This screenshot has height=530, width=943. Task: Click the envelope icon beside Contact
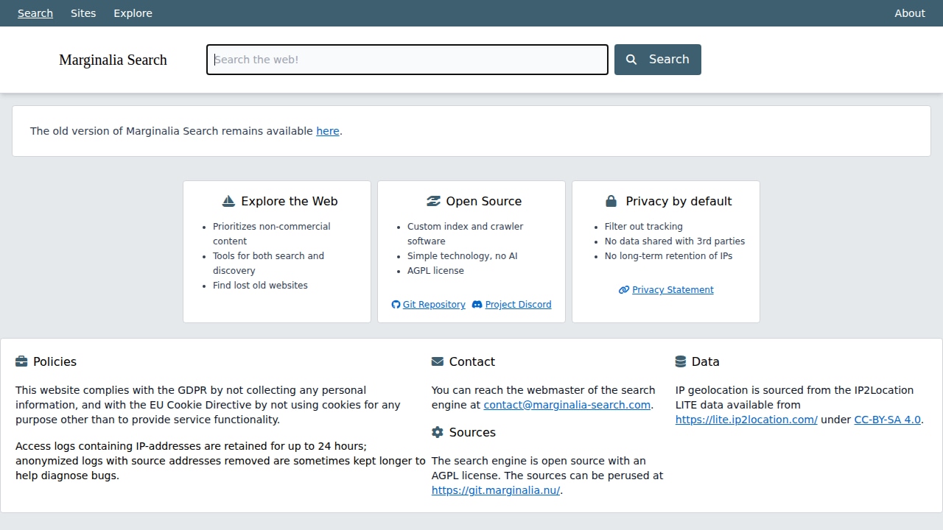click(x=438, y=361)
